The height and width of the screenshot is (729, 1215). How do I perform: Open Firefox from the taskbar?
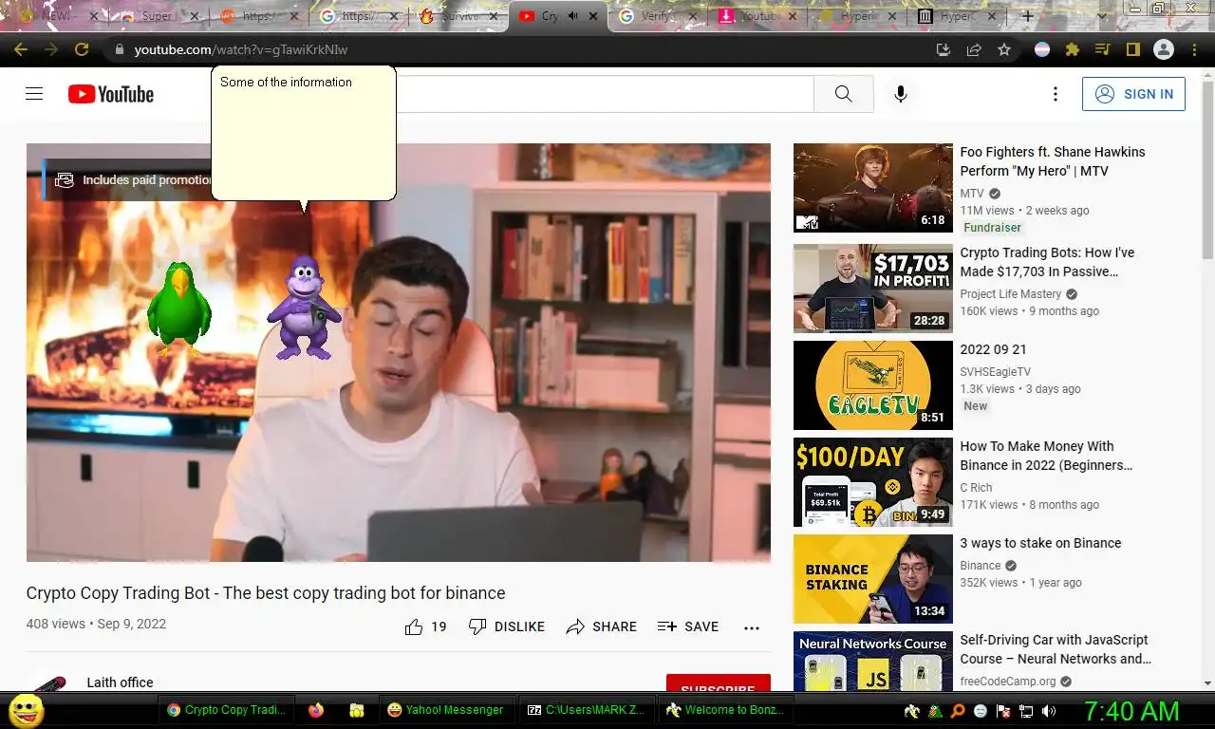(x=316, y=709)
